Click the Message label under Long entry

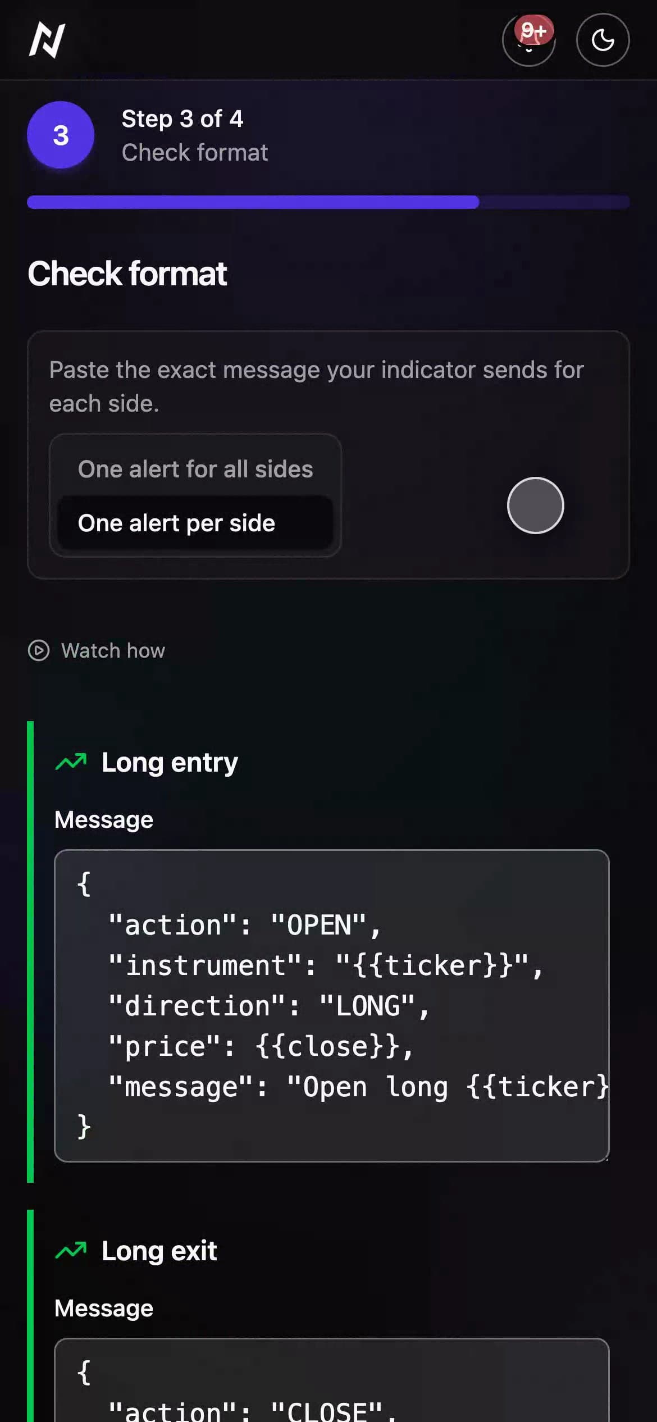(104, 820)
